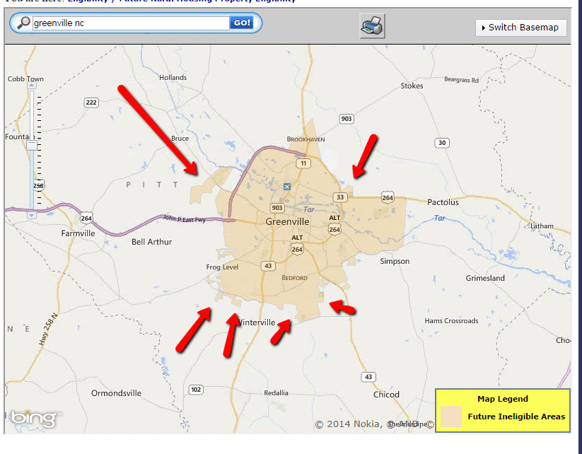Click the Future Ineligible Areas color swatch

(x=451, y=416)
